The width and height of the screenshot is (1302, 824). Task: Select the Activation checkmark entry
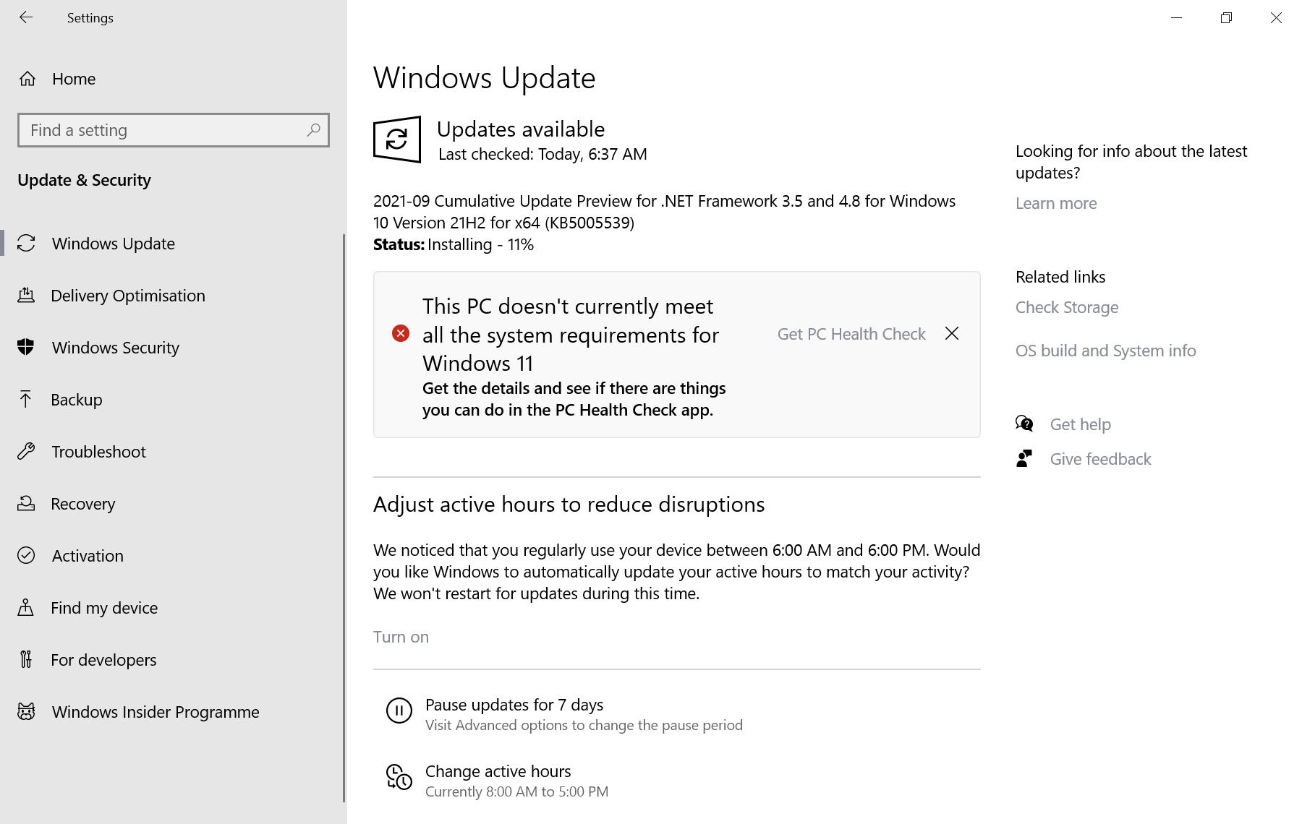[x=87, y=556]
